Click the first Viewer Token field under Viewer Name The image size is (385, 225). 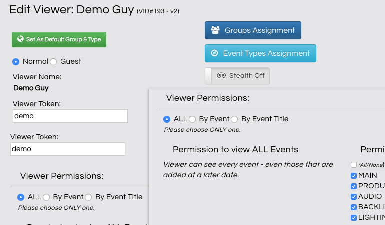(x=70, y=116)
